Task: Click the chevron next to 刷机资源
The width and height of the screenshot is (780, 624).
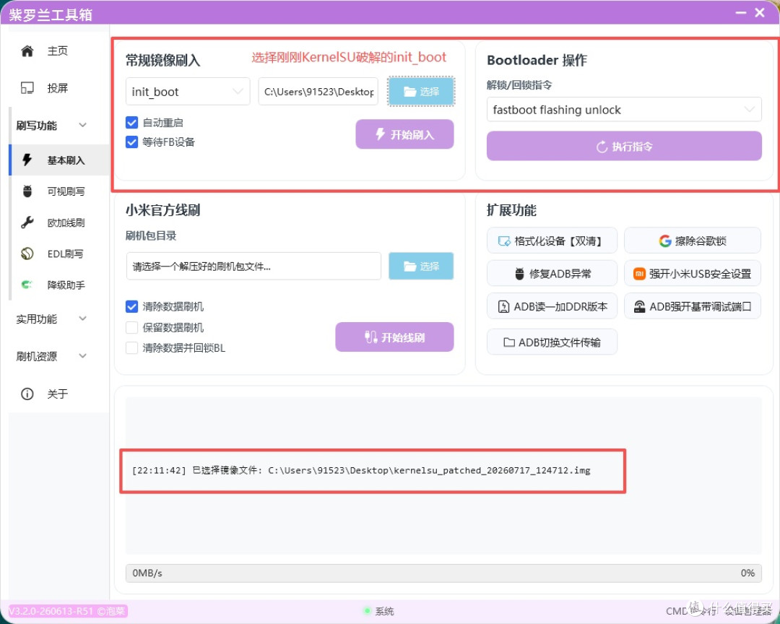Action: click(x=82, y=356)
